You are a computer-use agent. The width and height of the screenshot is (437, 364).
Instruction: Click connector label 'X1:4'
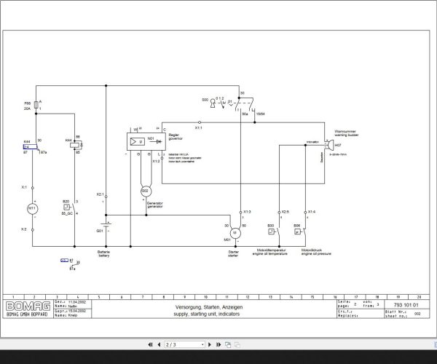tap(312, 212)
